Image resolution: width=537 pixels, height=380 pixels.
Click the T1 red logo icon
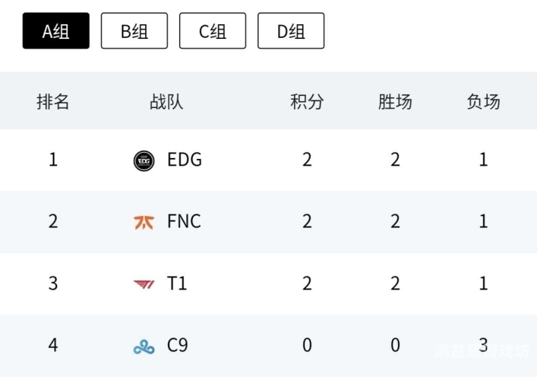(x=144, y=284)
